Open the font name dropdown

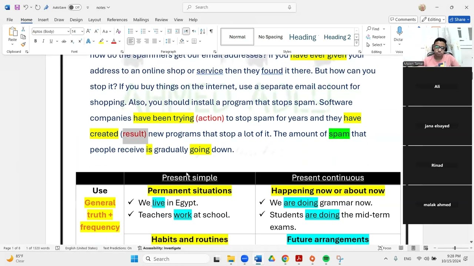[x=68, y=31]
